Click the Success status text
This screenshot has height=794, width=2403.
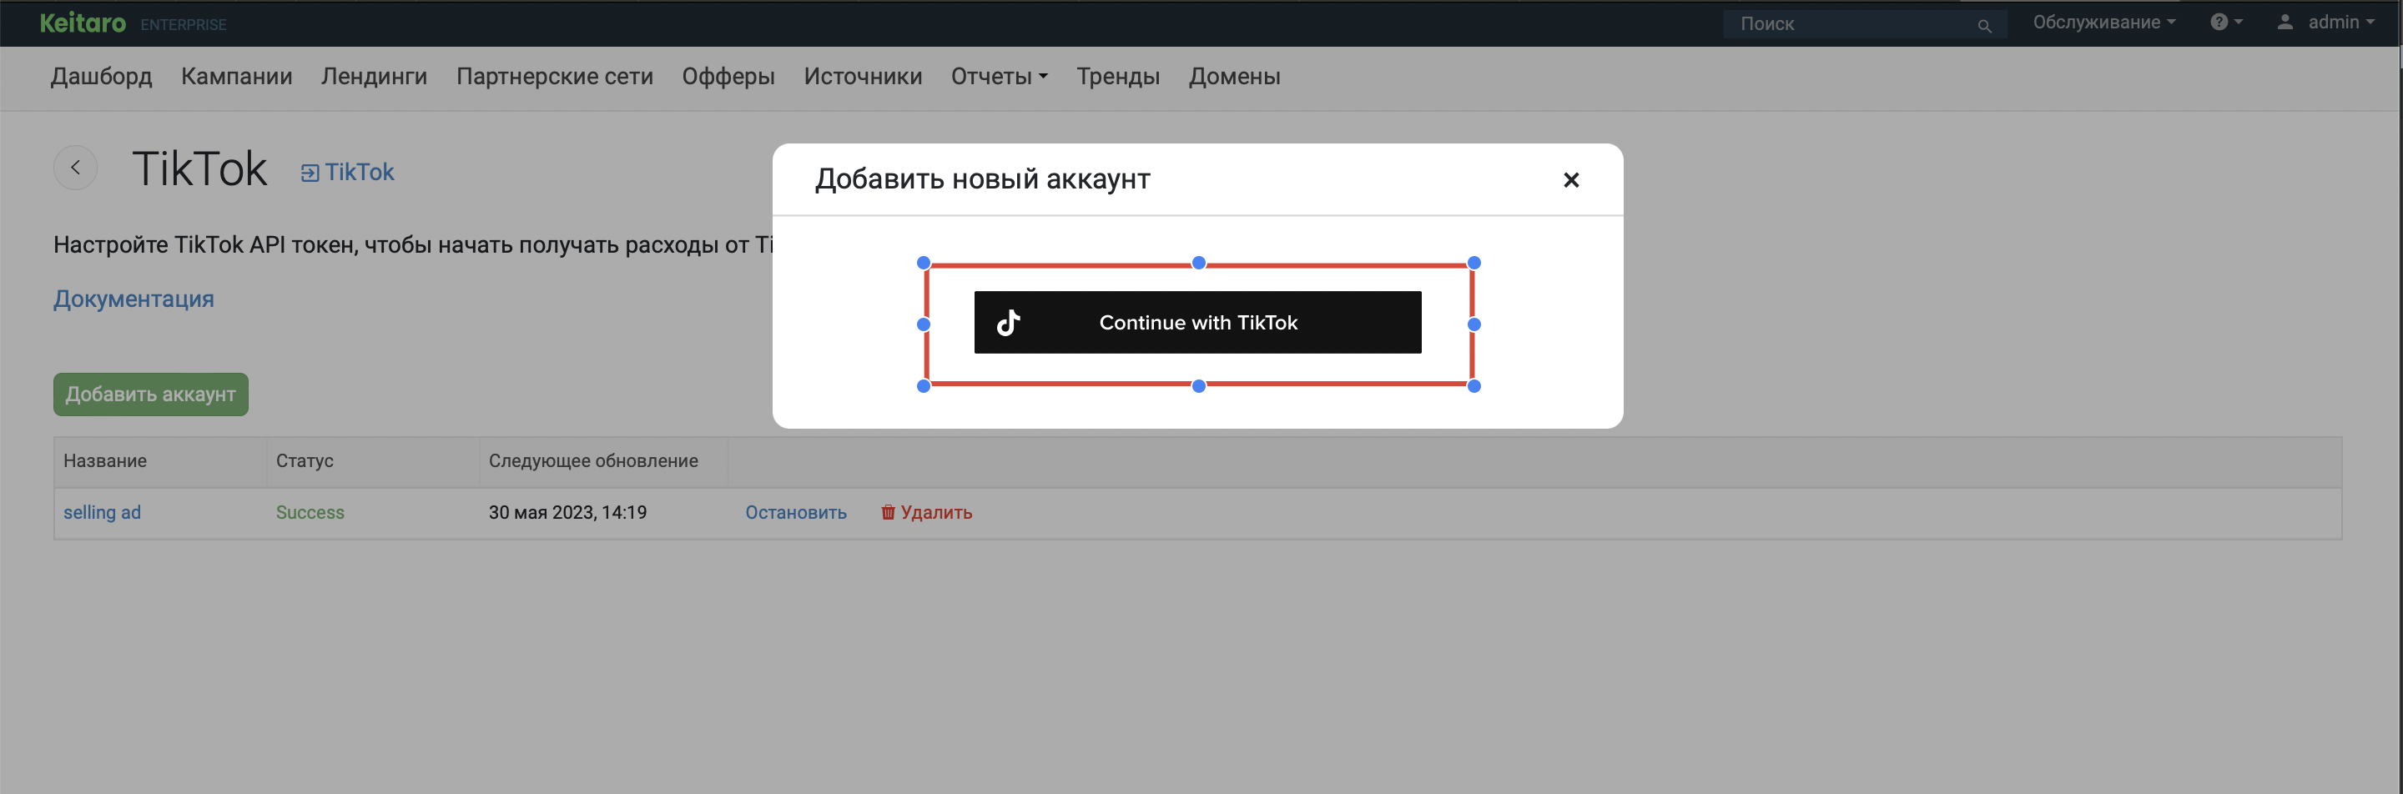(310, 513)
